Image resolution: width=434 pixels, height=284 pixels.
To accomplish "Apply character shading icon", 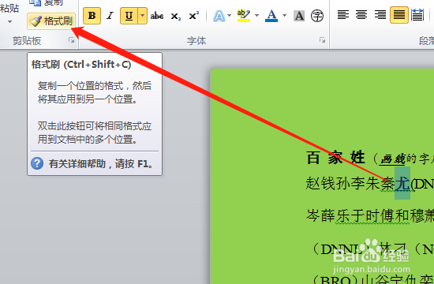I will click(299, 16).
